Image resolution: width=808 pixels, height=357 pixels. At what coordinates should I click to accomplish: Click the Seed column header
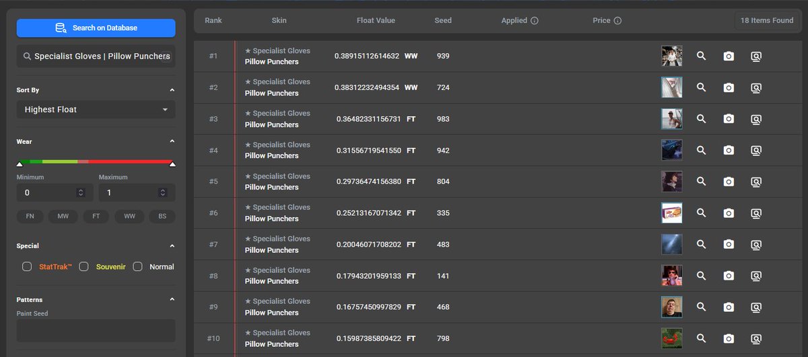[443, 21]
